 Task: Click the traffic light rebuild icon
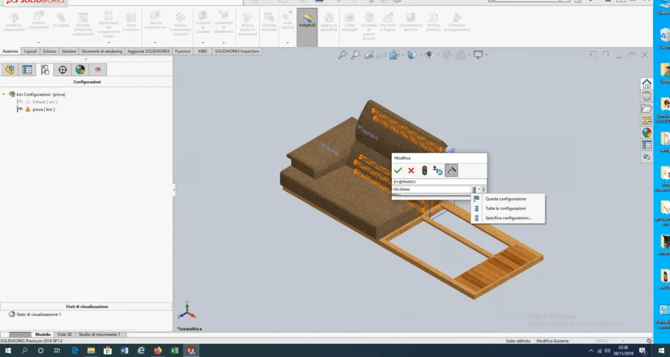pyautogui.click(x=424, y=171)
